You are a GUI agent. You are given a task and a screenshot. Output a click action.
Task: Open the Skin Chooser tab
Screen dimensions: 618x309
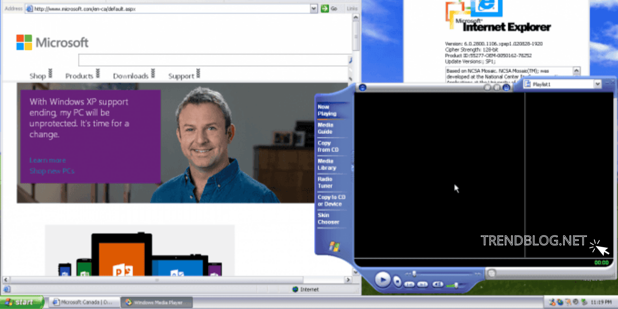pyautogui.click(x=328, y=219)
